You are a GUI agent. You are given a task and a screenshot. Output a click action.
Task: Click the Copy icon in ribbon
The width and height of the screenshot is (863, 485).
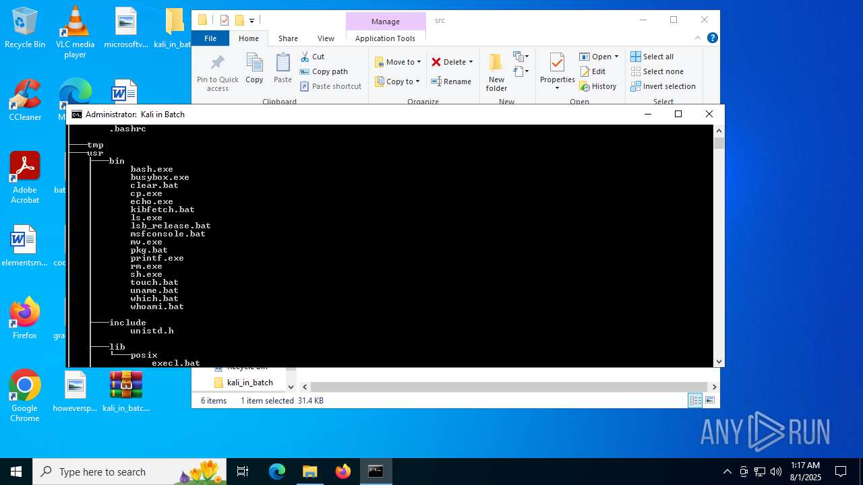(x=254, y=63)
